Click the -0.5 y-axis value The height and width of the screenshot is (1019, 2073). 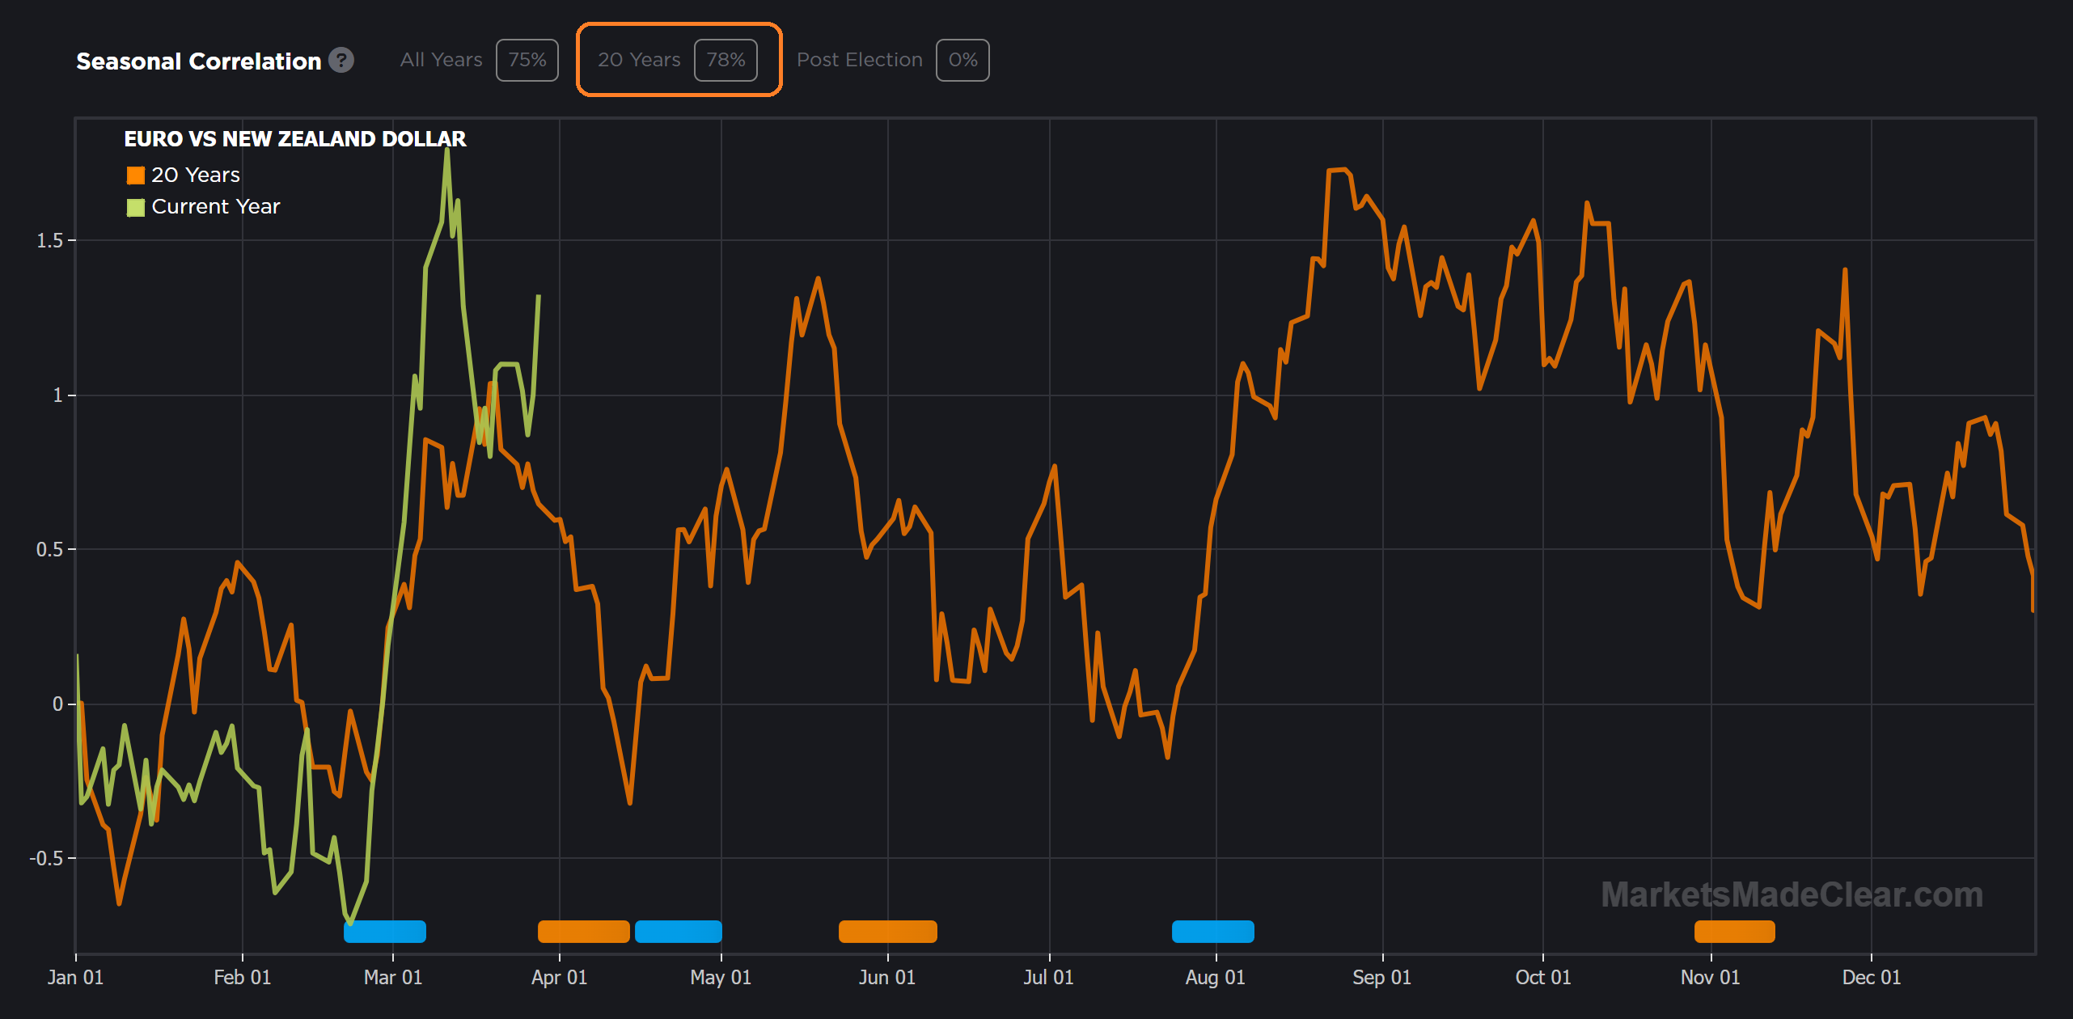(x=46, y=858)
